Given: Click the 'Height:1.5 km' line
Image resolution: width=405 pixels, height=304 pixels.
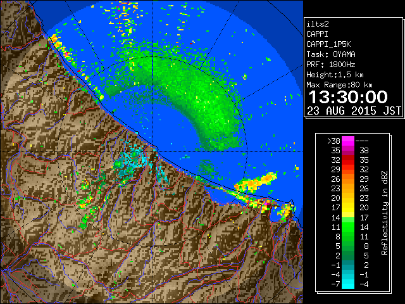Looking at the screenshot, I should [x=335, y=75].
